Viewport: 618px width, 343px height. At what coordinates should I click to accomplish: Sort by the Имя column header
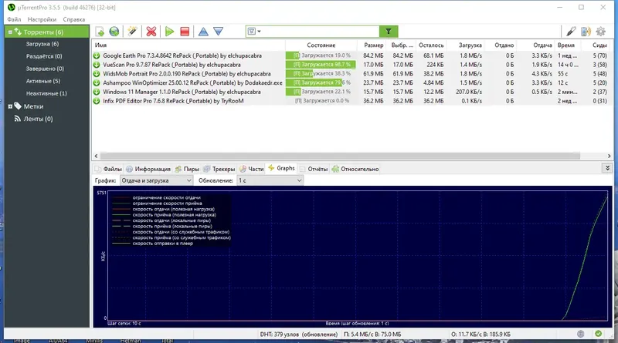(x=188, y=45)
